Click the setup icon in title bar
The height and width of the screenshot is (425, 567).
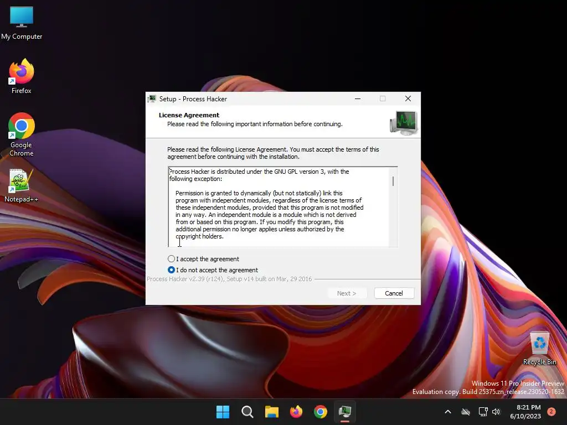[152, 99]
